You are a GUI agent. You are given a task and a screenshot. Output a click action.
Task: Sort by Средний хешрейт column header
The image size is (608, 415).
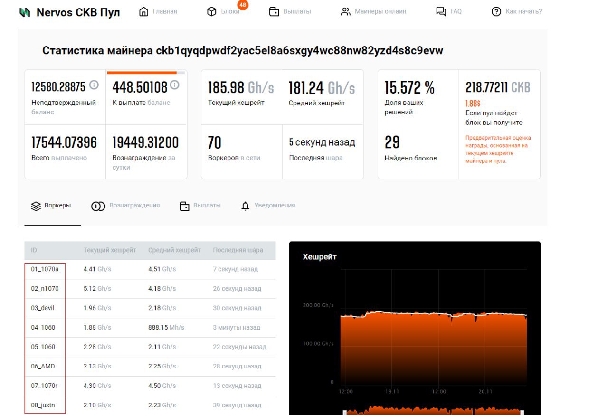click(174, 250)
